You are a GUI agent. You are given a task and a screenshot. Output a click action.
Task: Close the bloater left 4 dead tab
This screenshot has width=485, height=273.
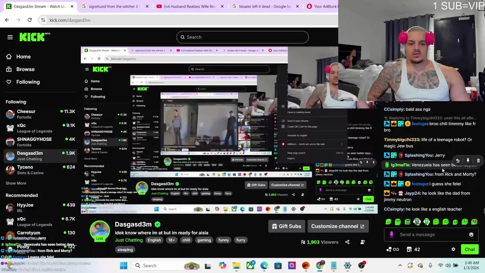[297, 6]
